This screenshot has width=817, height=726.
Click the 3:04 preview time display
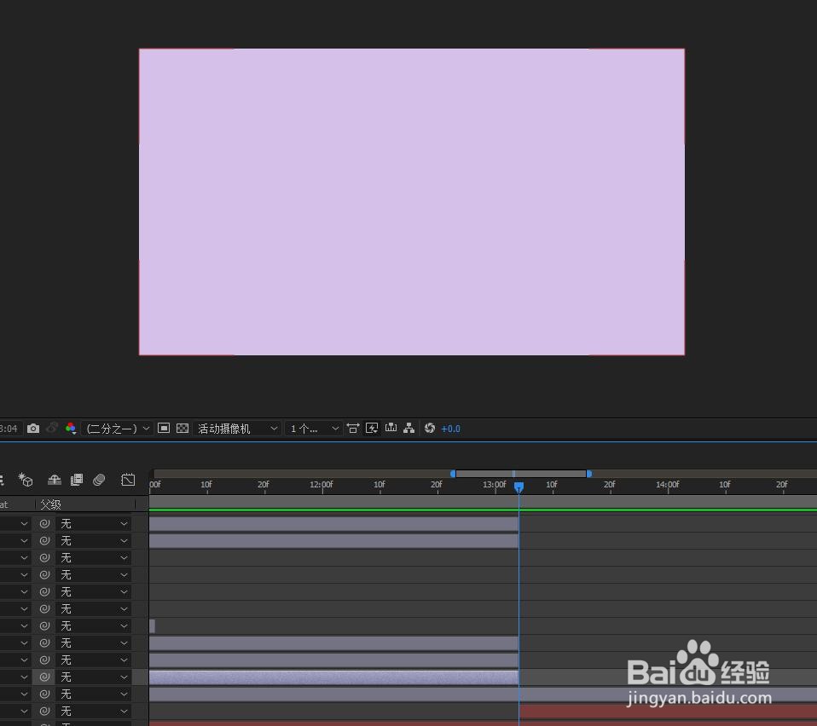click(x=9, y=429)
